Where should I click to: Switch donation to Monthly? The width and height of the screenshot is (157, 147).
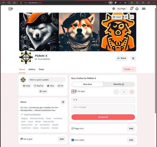(119, 84)
